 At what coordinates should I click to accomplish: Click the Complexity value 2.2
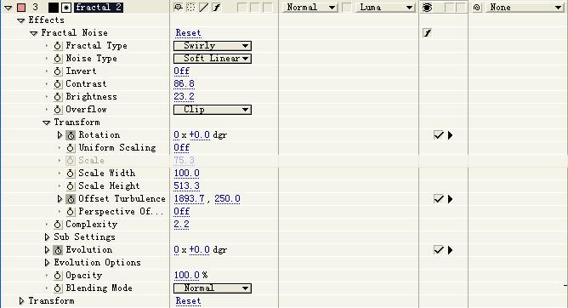(x=181, y=225)
